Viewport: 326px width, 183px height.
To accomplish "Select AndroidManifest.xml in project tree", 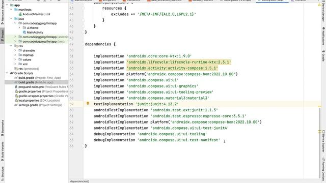I will [x=36, y=14].
